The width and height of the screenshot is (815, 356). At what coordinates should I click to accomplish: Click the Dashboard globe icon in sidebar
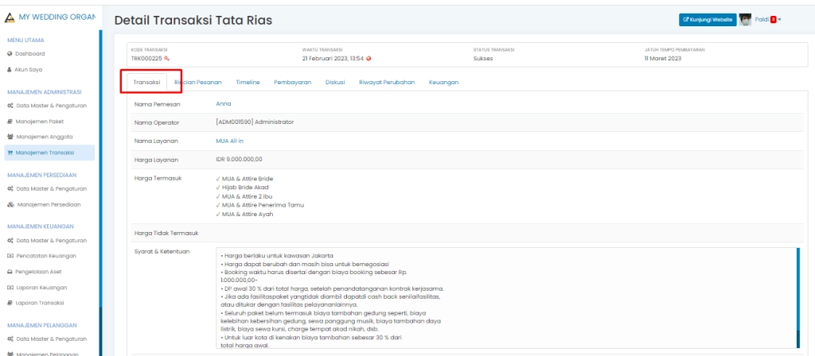[10, 53]
